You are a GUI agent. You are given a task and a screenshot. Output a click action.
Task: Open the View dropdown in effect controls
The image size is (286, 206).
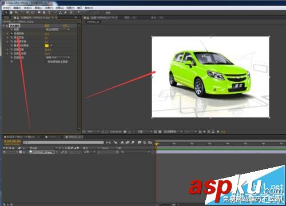(x=58, y=30)
